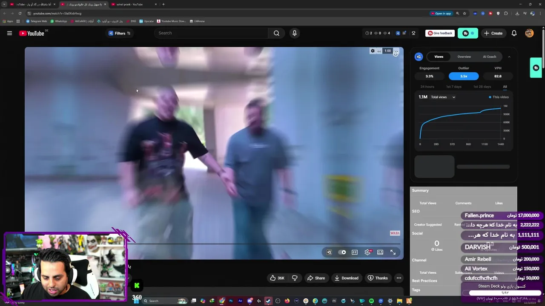Viewport: 545px width, 306px height.
Task: Click the Create button
Action: pyautogui.click(x=493, y=33)
